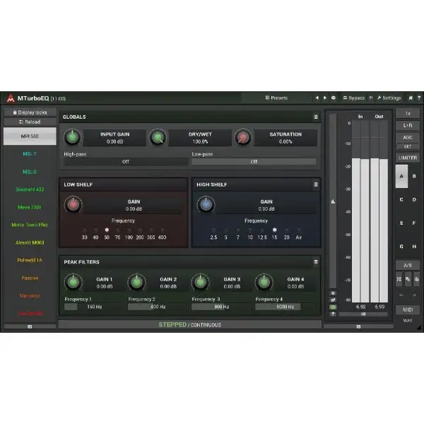
Task: Open the Presets menu
Action: 276,98
